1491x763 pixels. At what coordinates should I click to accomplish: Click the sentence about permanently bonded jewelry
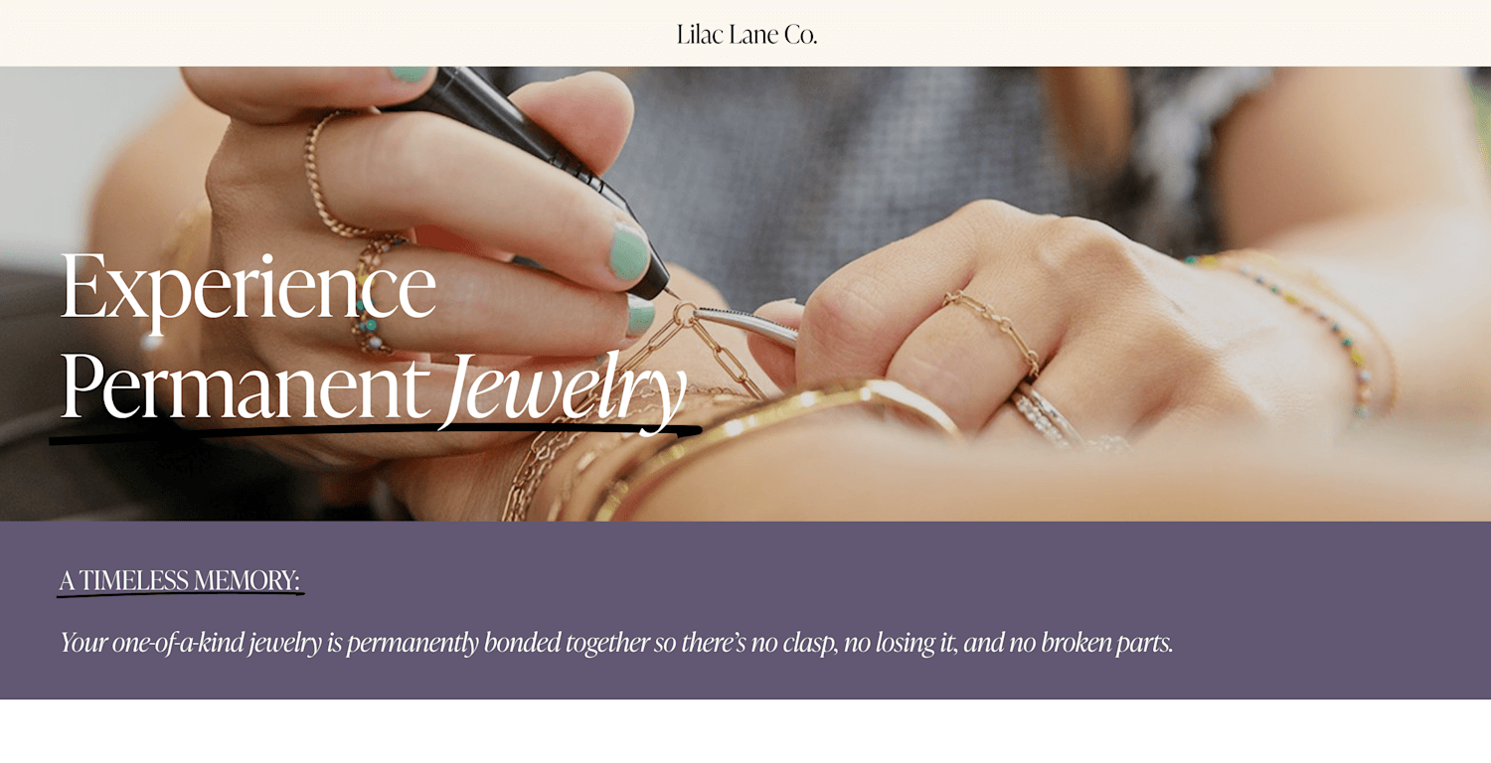coord(616,643)
